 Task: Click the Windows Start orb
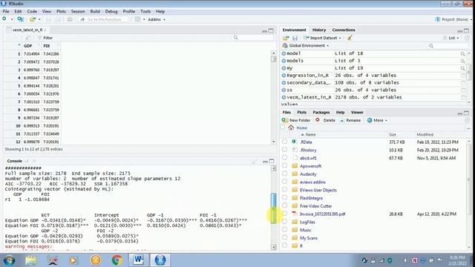click(9, 260)
